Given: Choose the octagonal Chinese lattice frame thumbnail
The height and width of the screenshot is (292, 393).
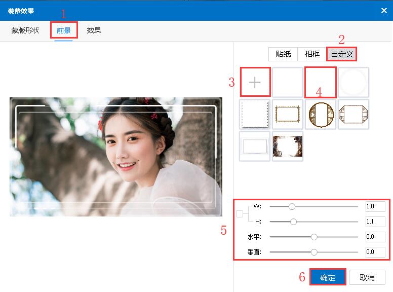Looking at the screenshot, I should [353, 115].
